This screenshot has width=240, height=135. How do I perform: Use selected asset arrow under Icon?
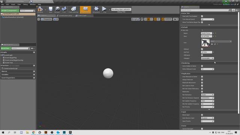tap(212, 44)
